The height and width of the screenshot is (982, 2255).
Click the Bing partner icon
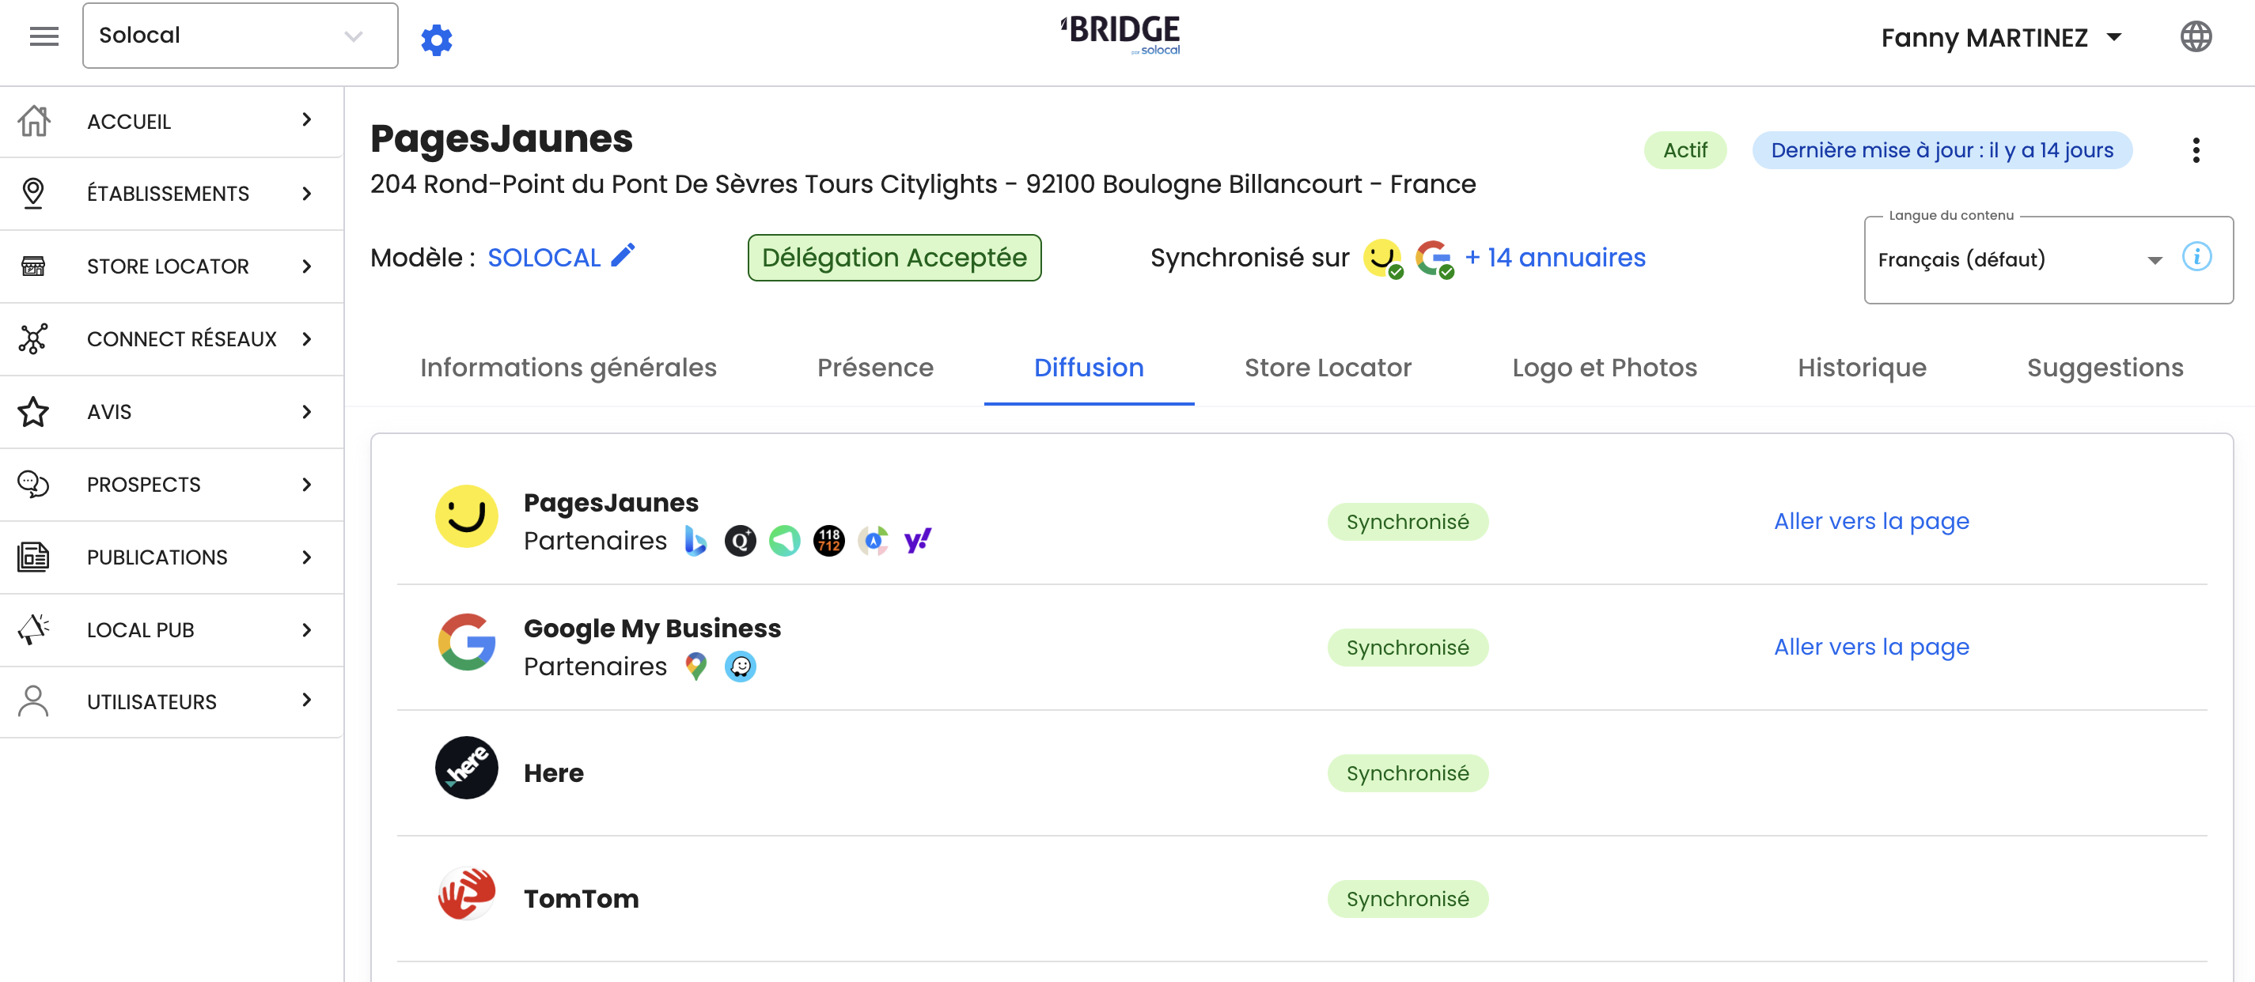[696, 540]
